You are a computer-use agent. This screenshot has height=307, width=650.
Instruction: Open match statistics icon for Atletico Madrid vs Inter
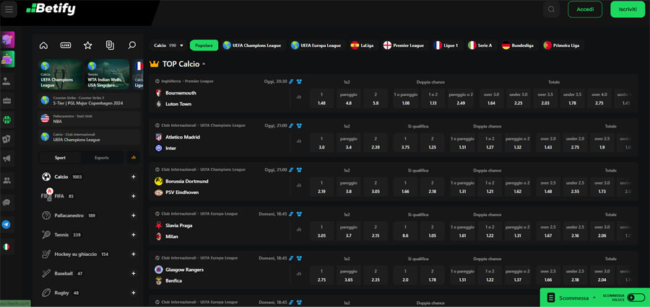[x=298, y=141]
